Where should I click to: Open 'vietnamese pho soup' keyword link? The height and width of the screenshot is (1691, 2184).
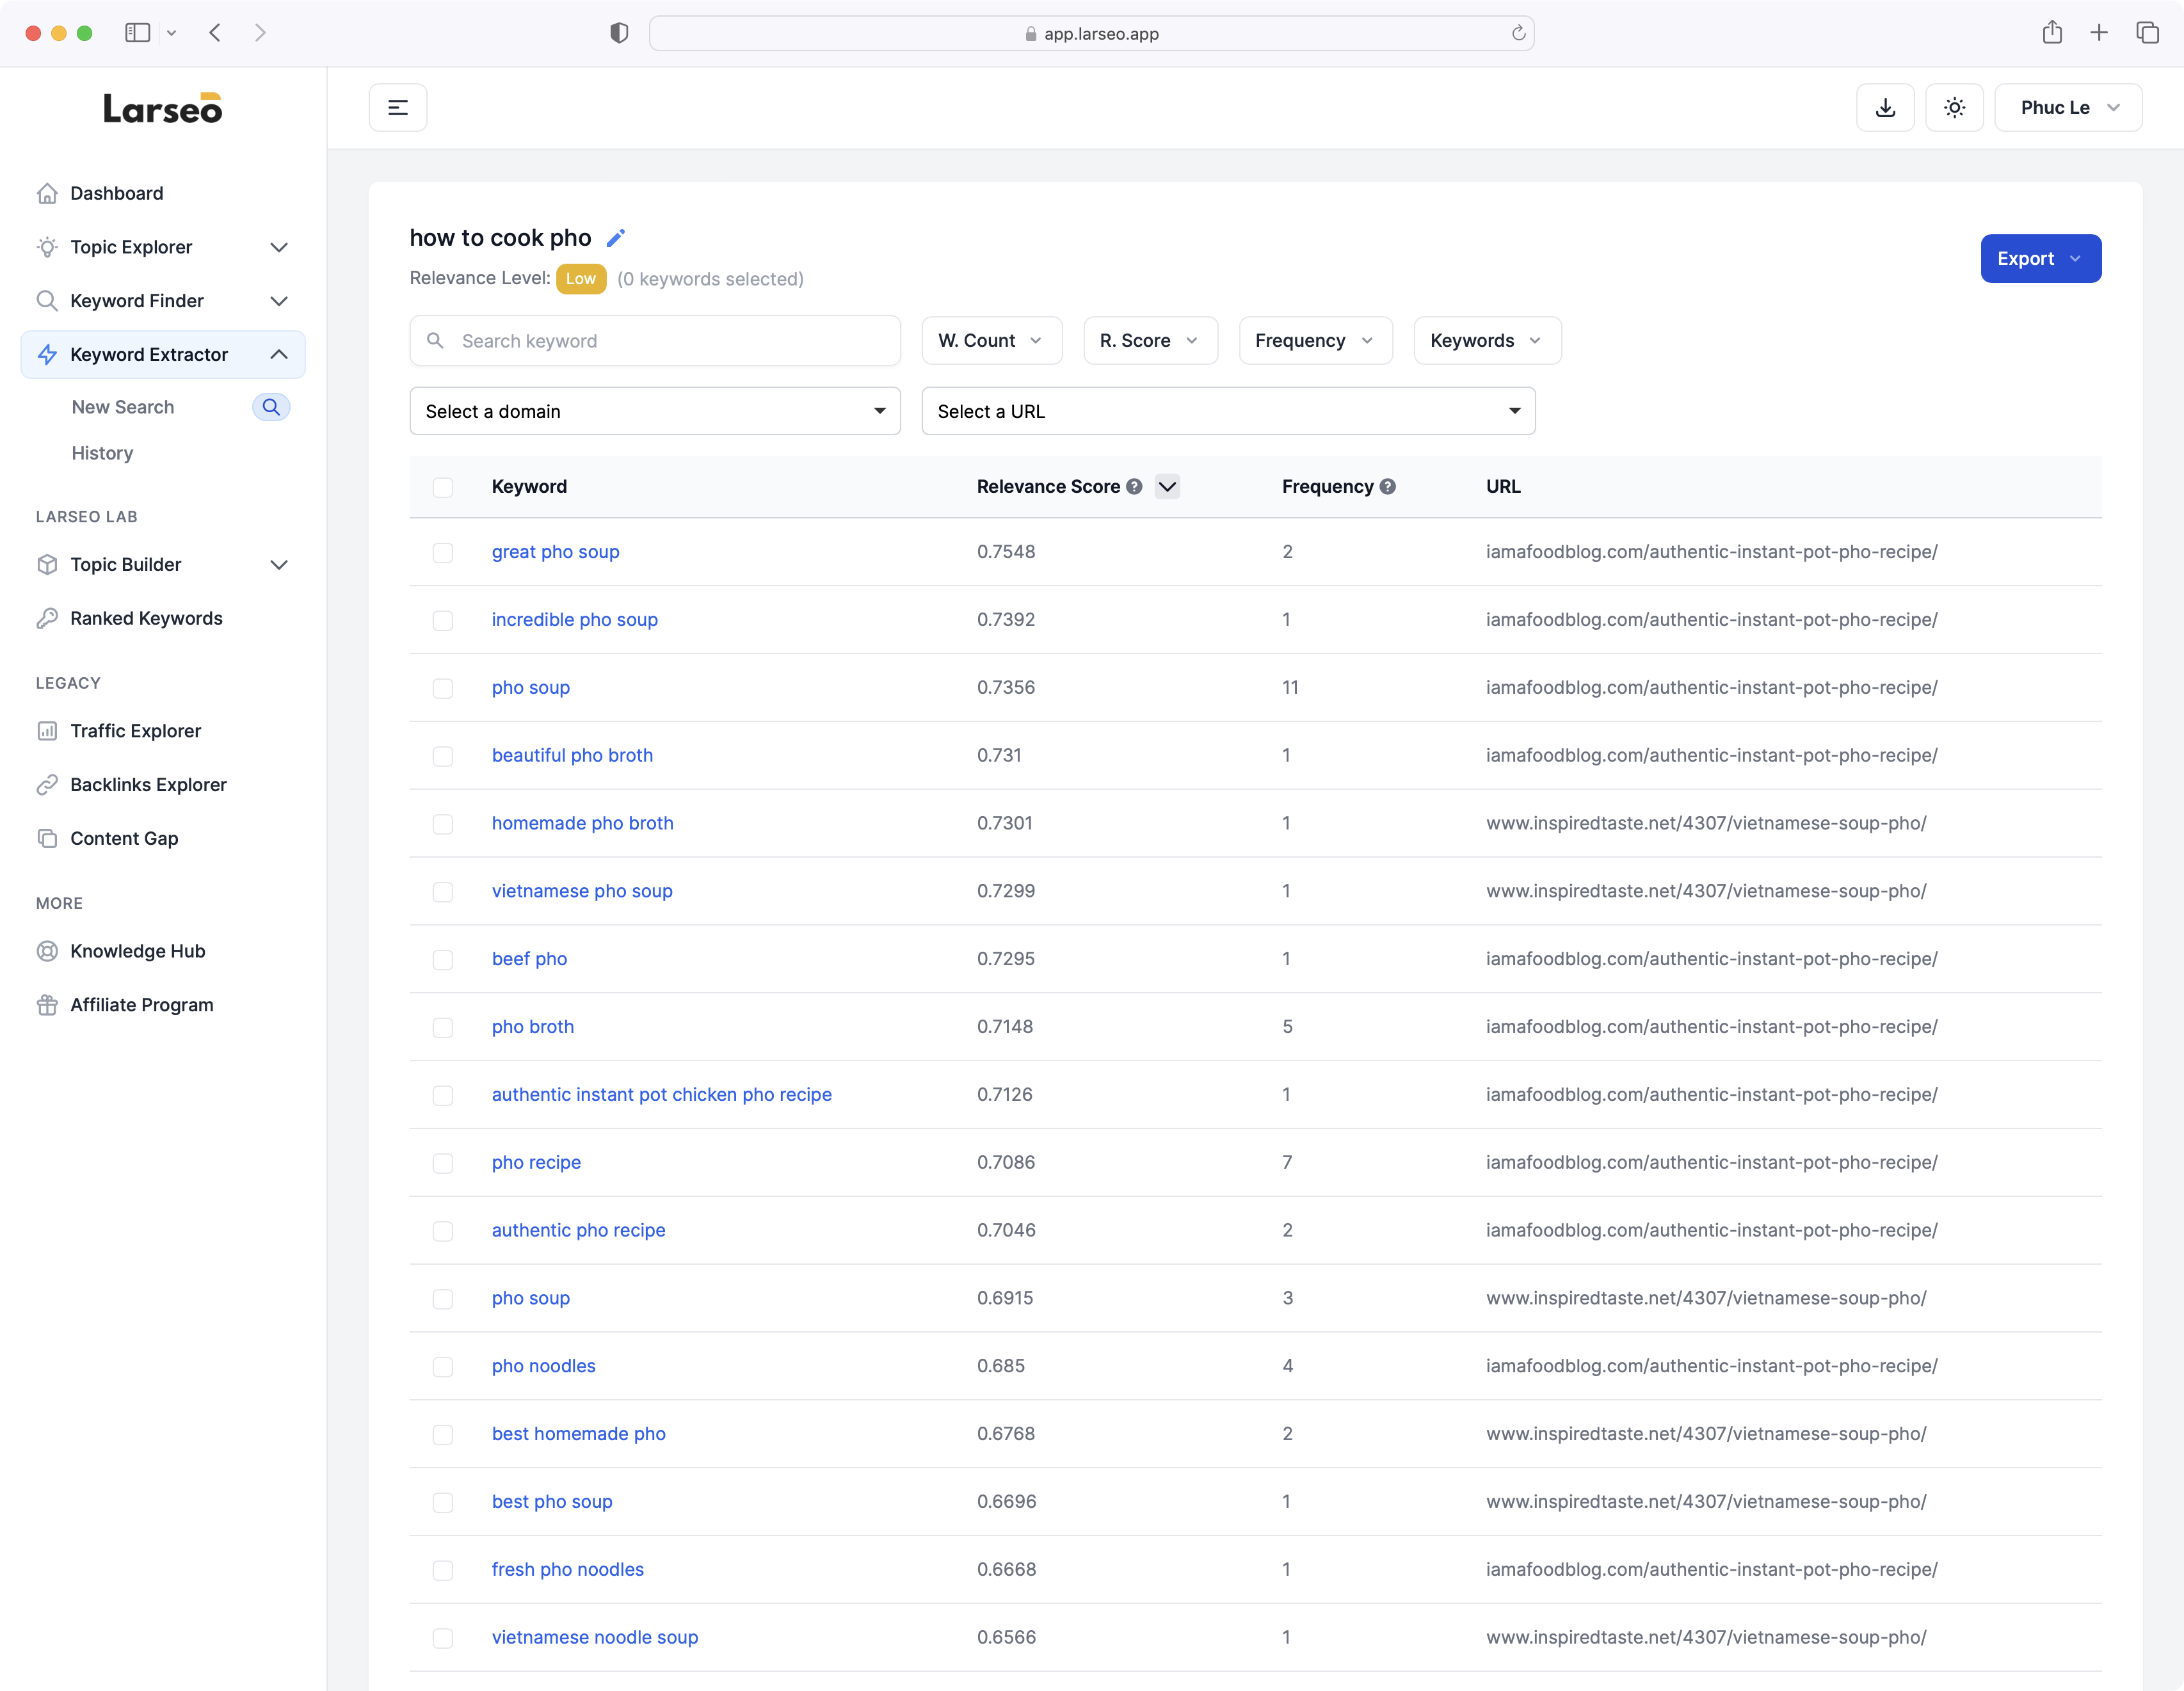coord(582,891)
